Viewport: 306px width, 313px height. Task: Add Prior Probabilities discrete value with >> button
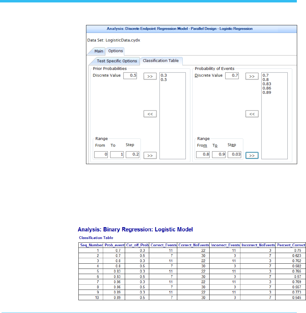click(x=150, y=76)
